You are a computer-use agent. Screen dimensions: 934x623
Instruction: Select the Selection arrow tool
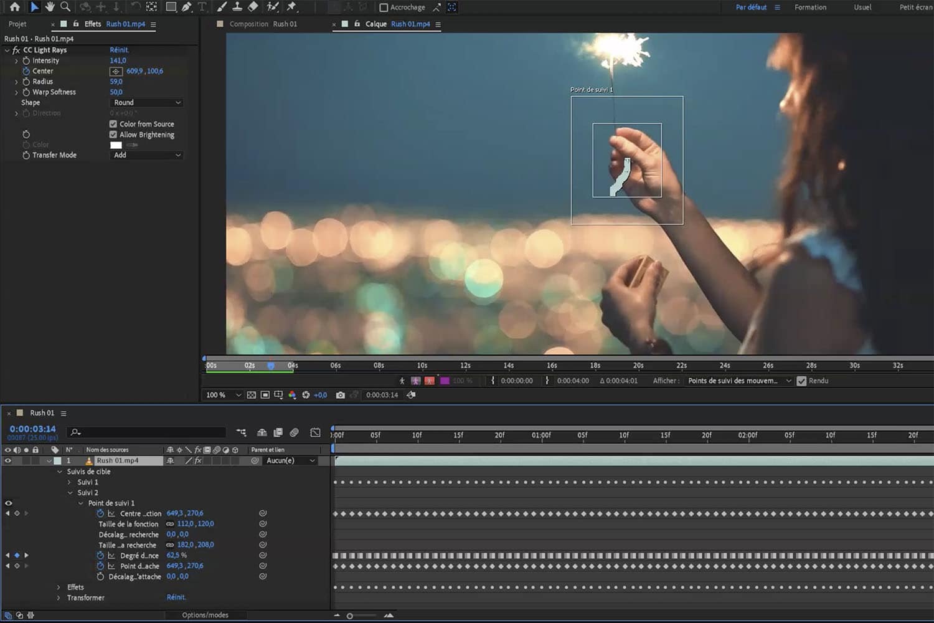[34, 7]
